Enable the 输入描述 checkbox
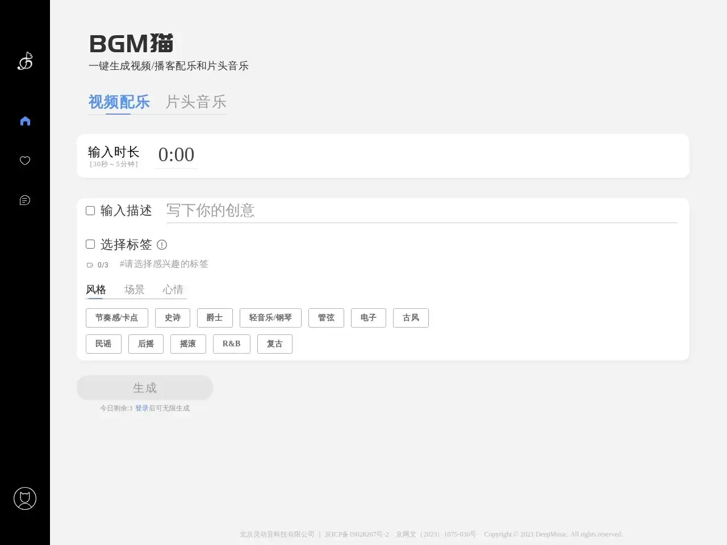 [x=90, y=210]
